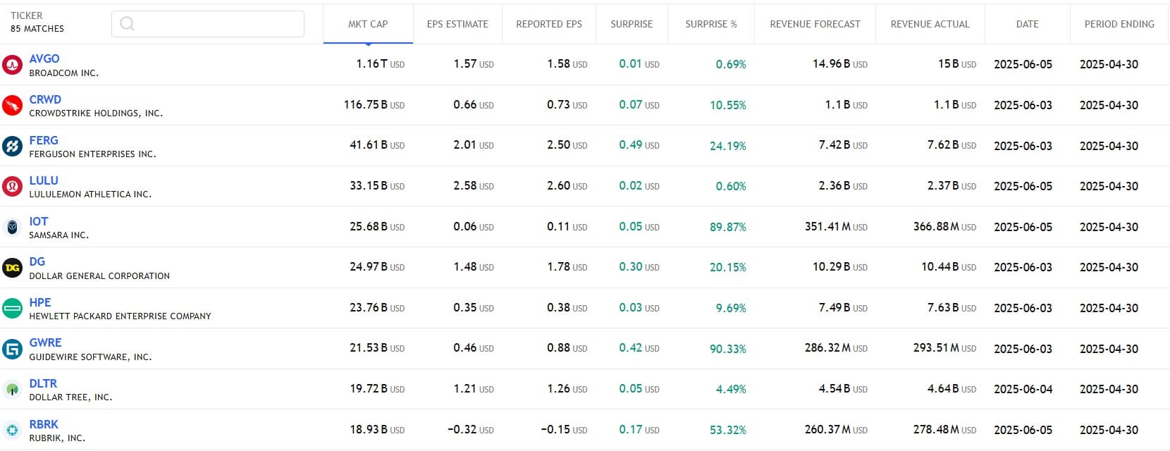
Task: Click the Rubrik logo icon
Action: pyautogui.click(x=12, y=430)
